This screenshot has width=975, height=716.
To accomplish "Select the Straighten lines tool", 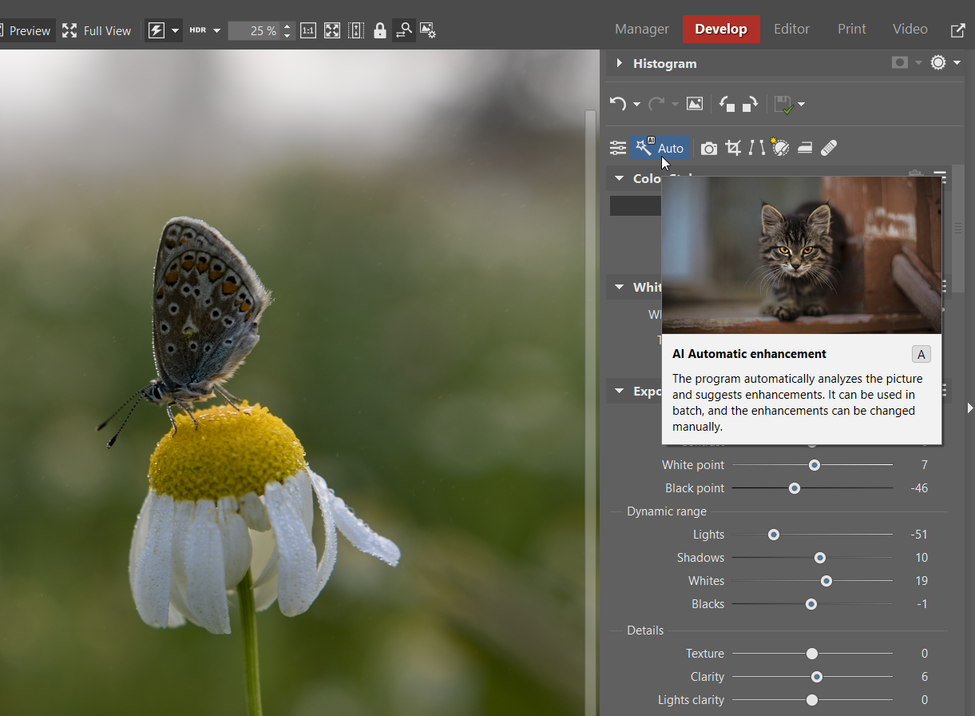I will 755,147.
